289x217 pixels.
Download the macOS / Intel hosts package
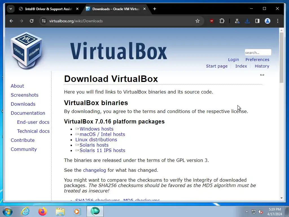102,134
